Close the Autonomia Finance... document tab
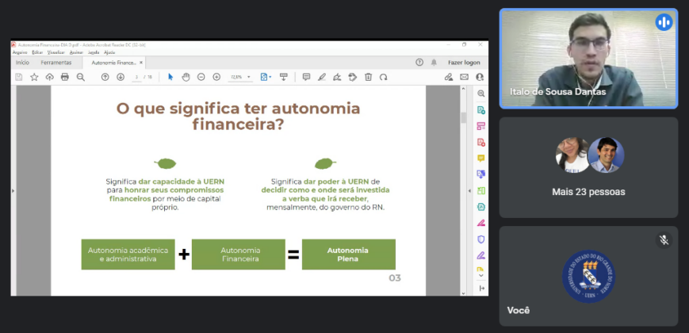Screen dimensions: 689x333 (140, 63)
